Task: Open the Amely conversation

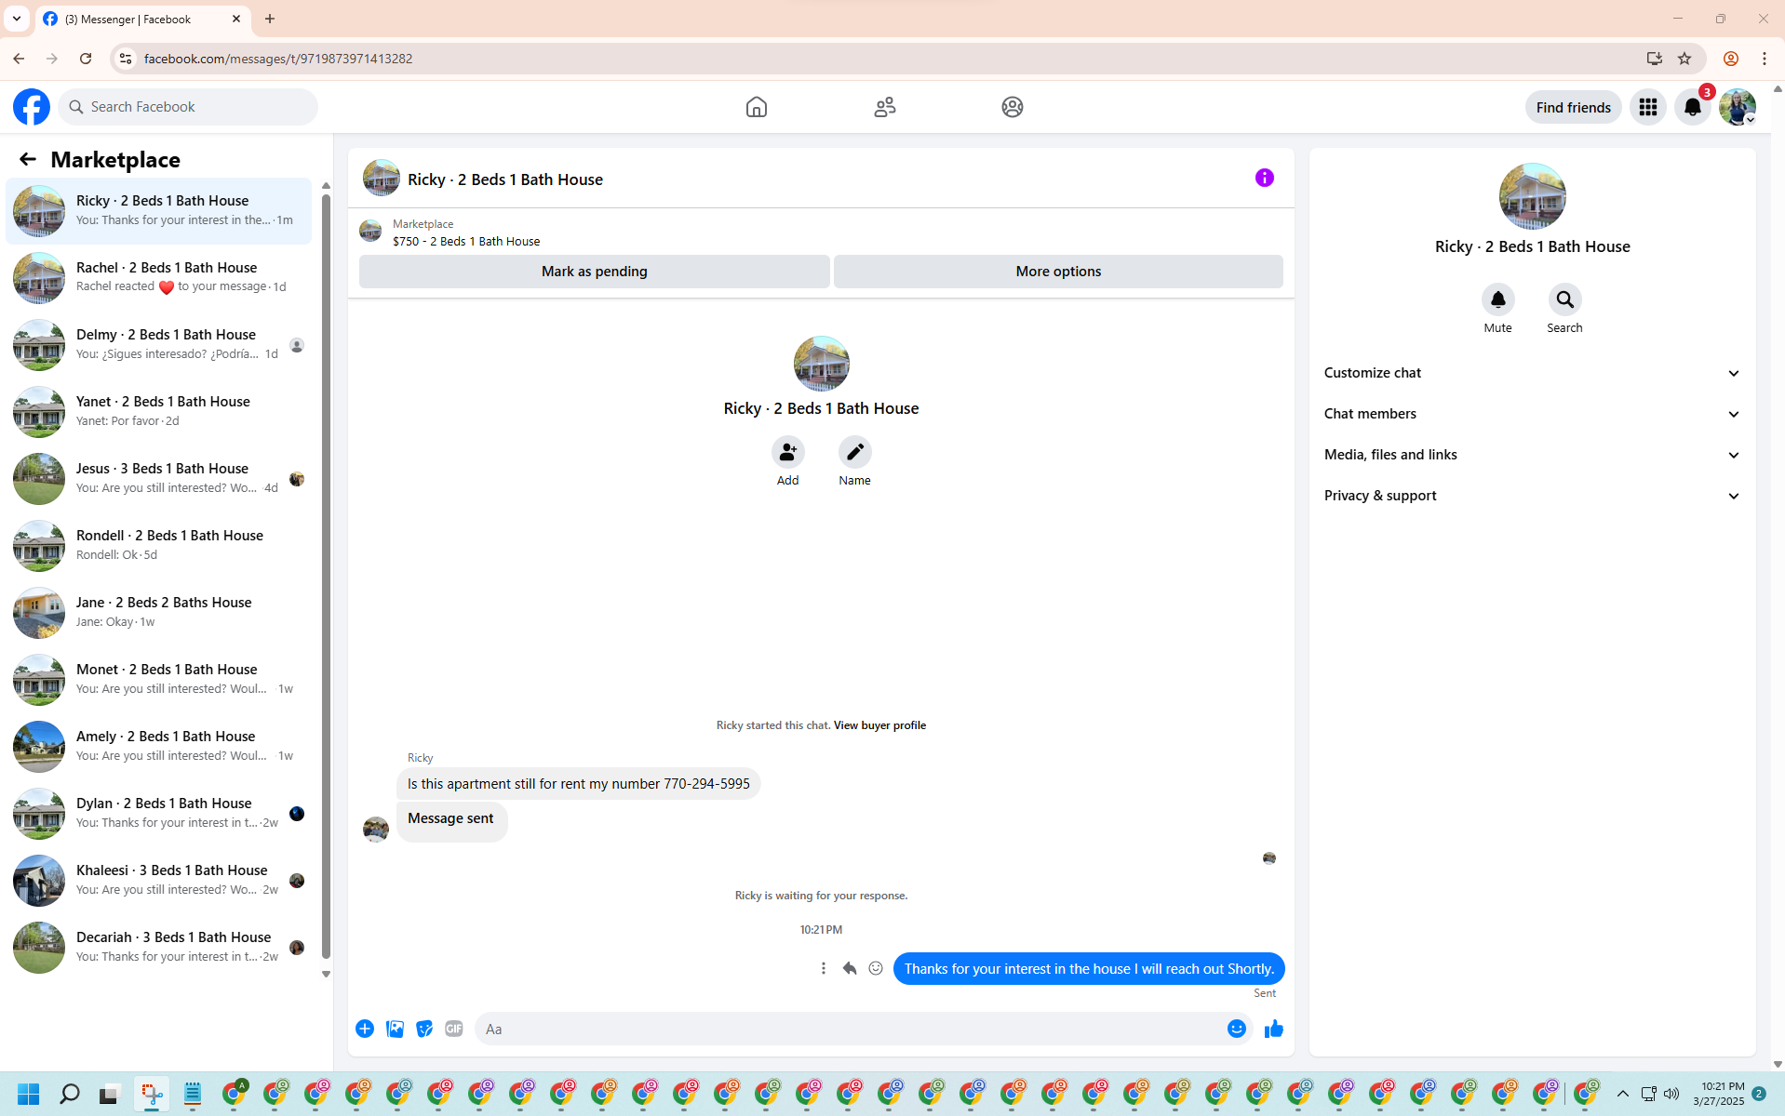Action: [x=159, y=747]
